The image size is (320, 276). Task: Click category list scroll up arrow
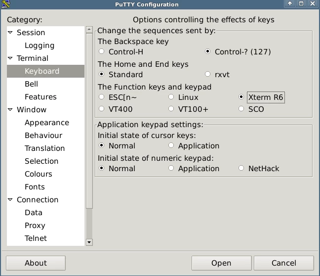coord(89,30)
